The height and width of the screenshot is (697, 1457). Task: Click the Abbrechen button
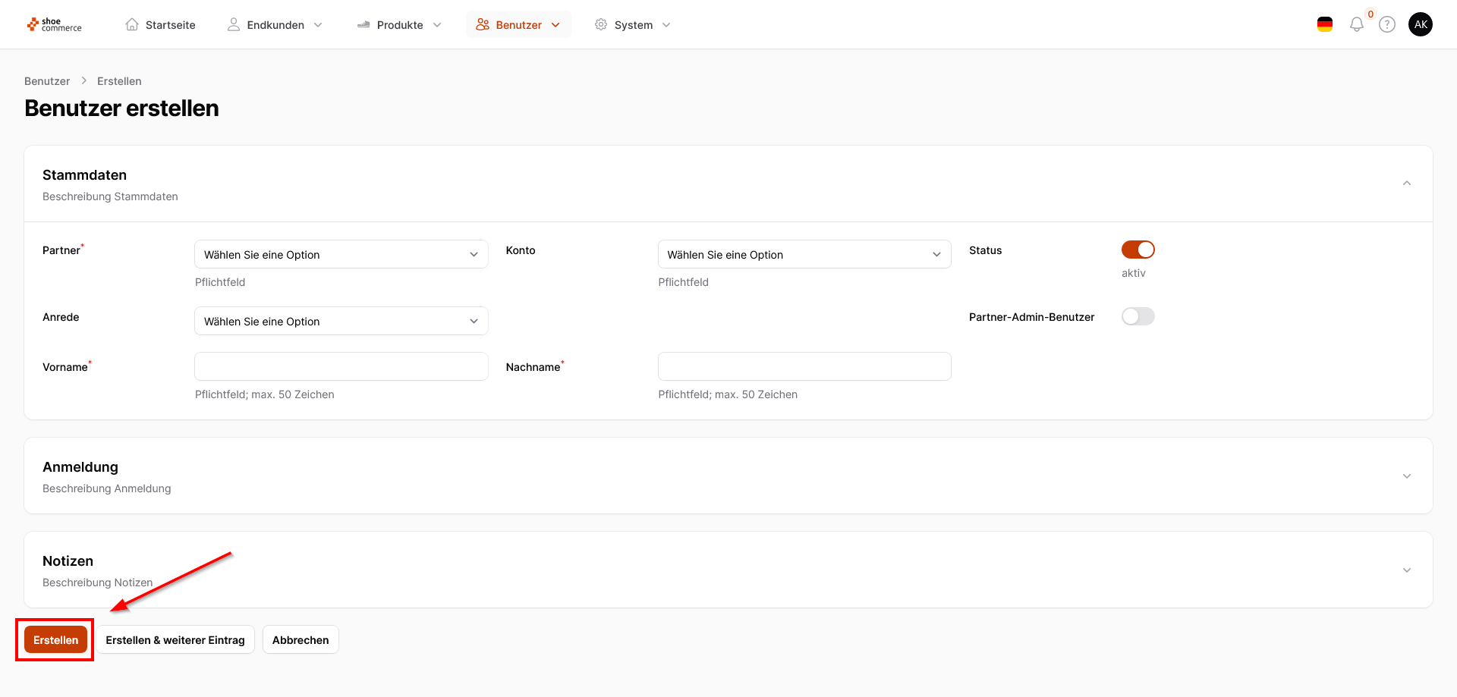301,640
